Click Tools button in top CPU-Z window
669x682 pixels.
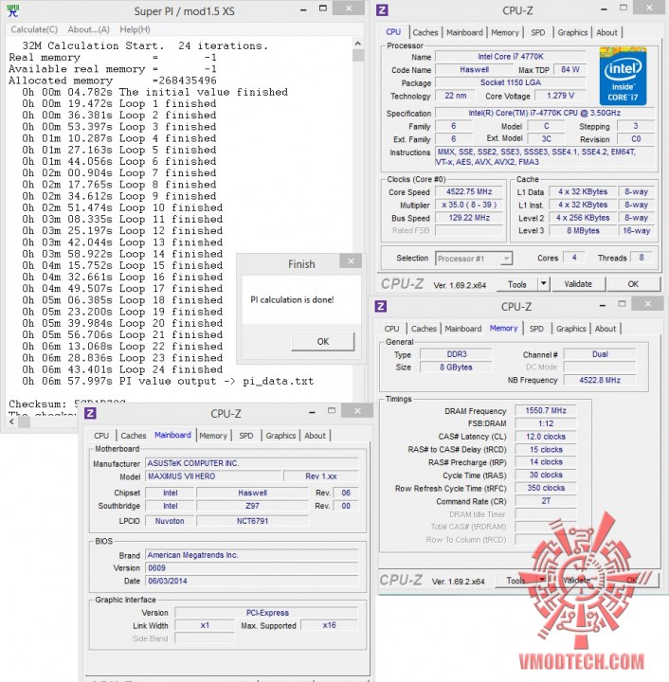pyautogui.click(x=516, y=284)
